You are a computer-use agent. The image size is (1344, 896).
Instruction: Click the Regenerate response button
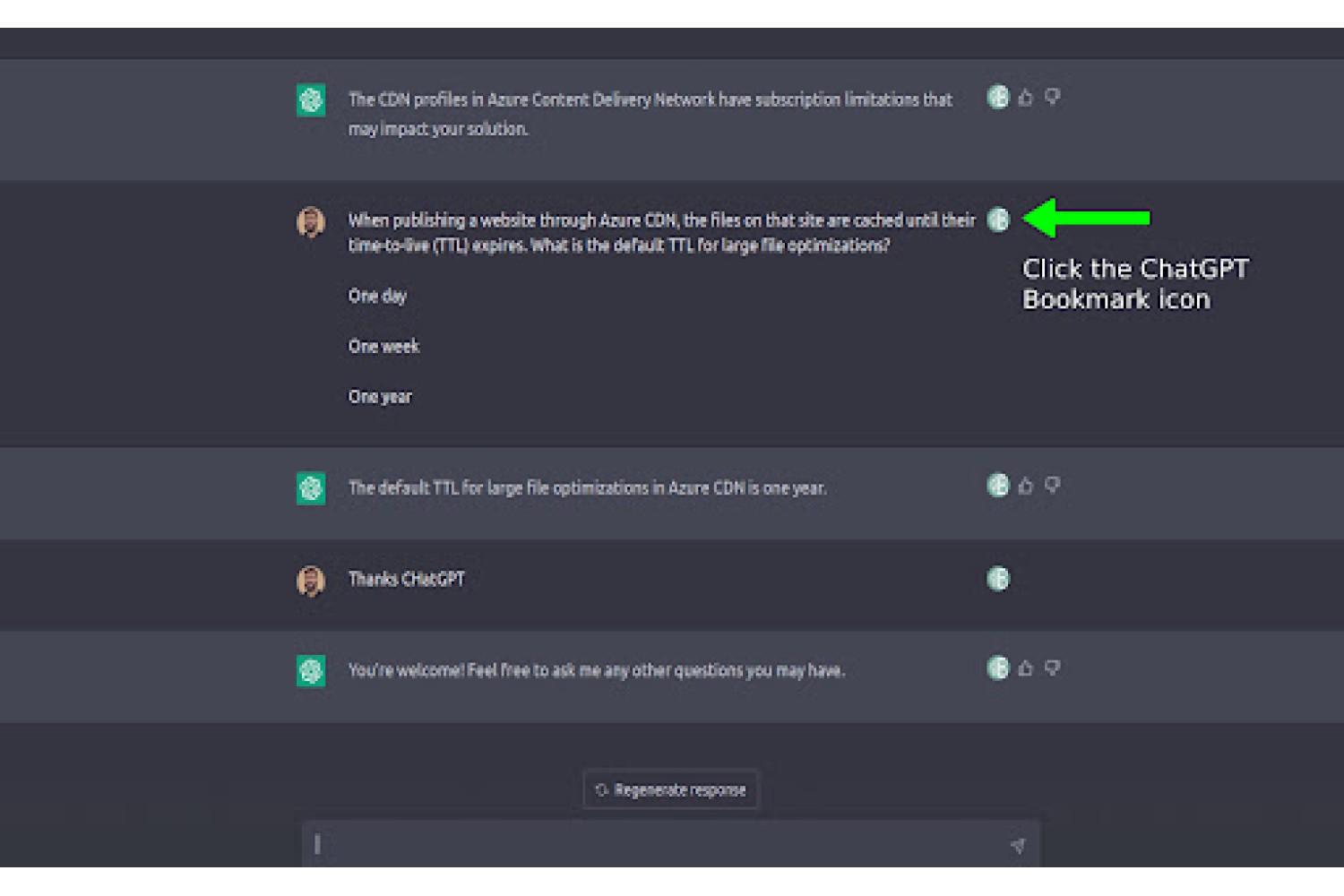tap(671, 789)
